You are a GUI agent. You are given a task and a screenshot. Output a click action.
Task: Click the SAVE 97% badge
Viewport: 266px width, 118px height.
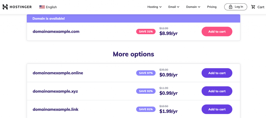[x=146, y=73]
